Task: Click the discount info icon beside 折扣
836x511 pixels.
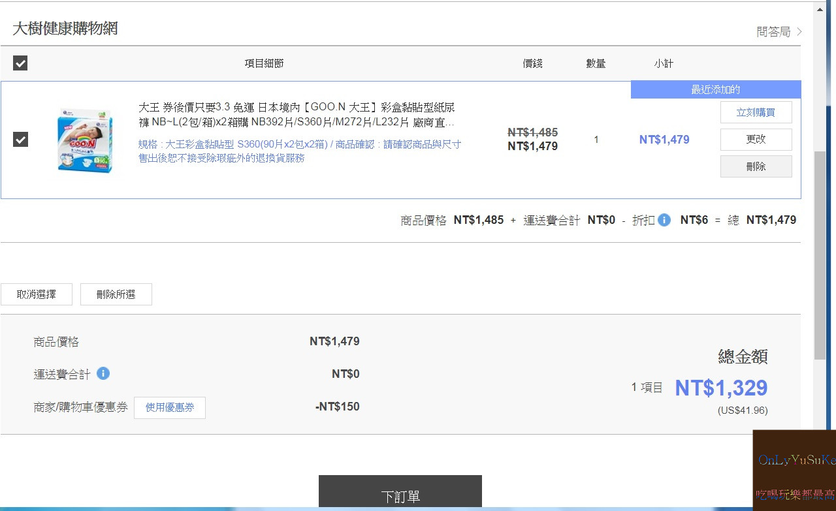Action: pyautogui.click(x=664, y=220)
